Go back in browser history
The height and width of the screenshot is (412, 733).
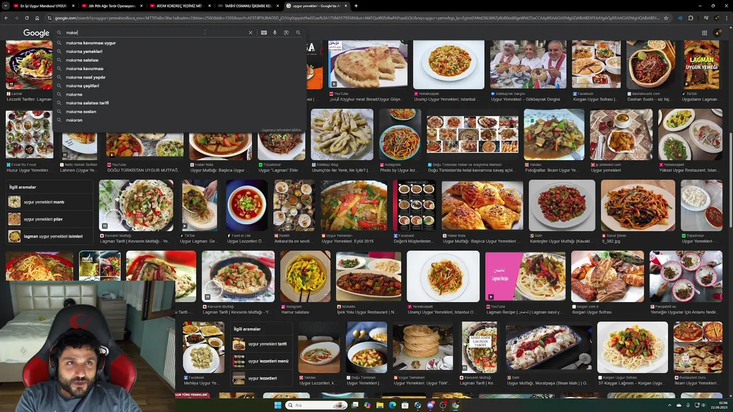tap(6, 18)
